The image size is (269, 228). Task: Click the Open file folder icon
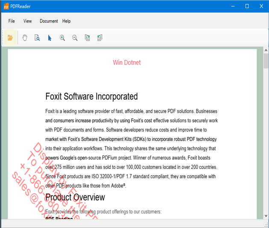coord(10,37)
